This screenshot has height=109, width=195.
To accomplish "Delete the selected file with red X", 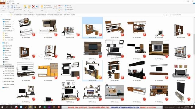I will tap(33, 7).
